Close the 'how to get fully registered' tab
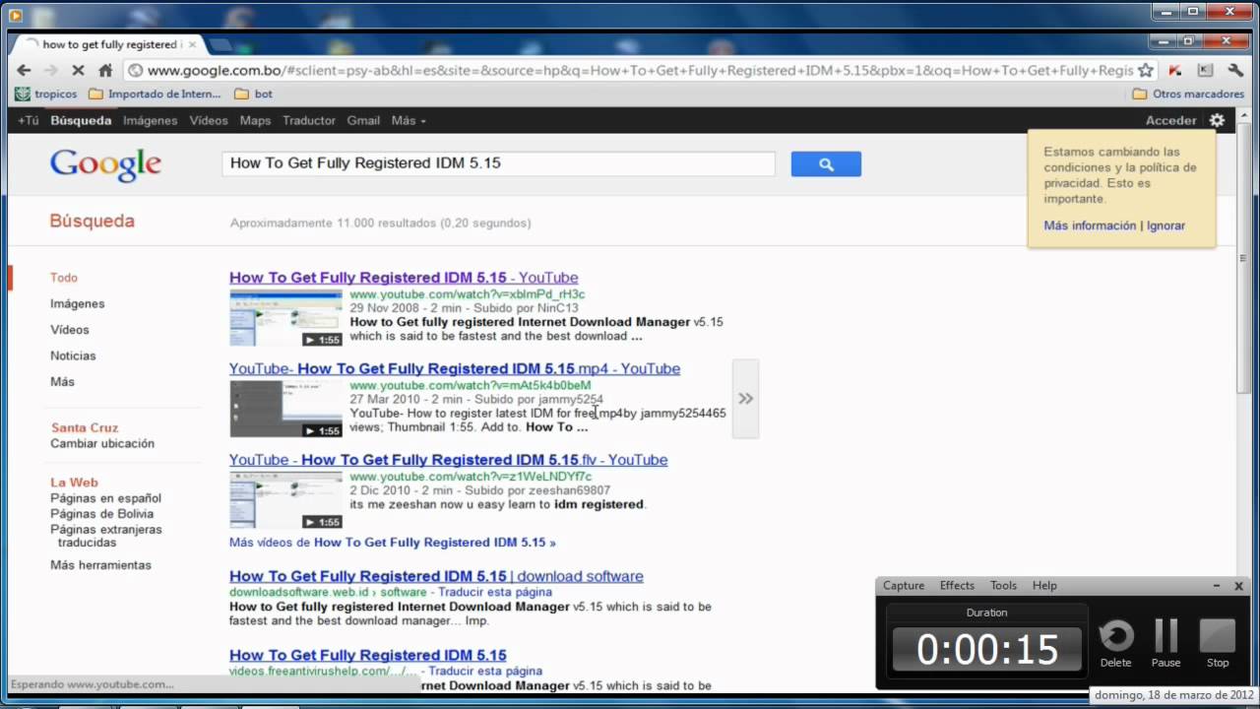The image size is (1260, 709). 192,44
